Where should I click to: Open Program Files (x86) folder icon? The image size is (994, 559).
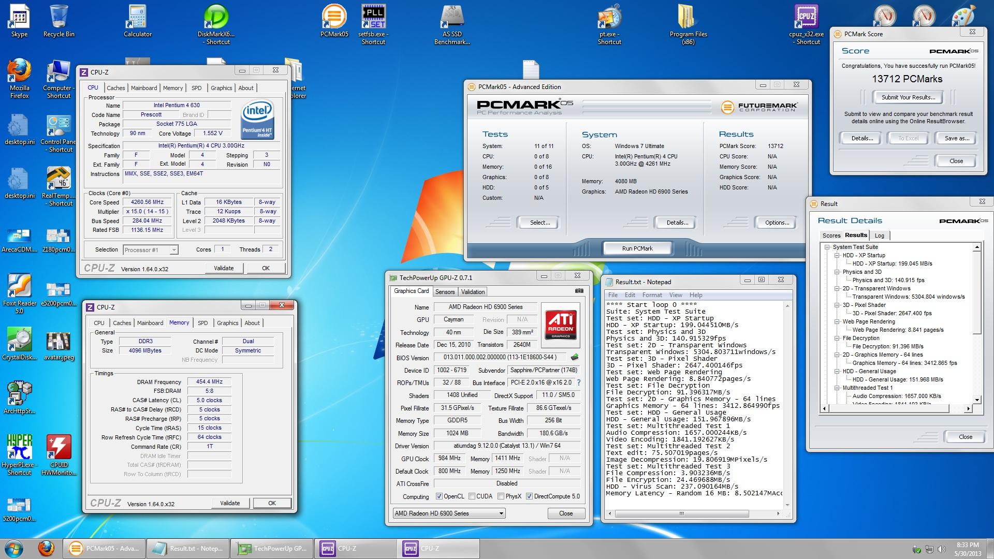pos(688,24)
